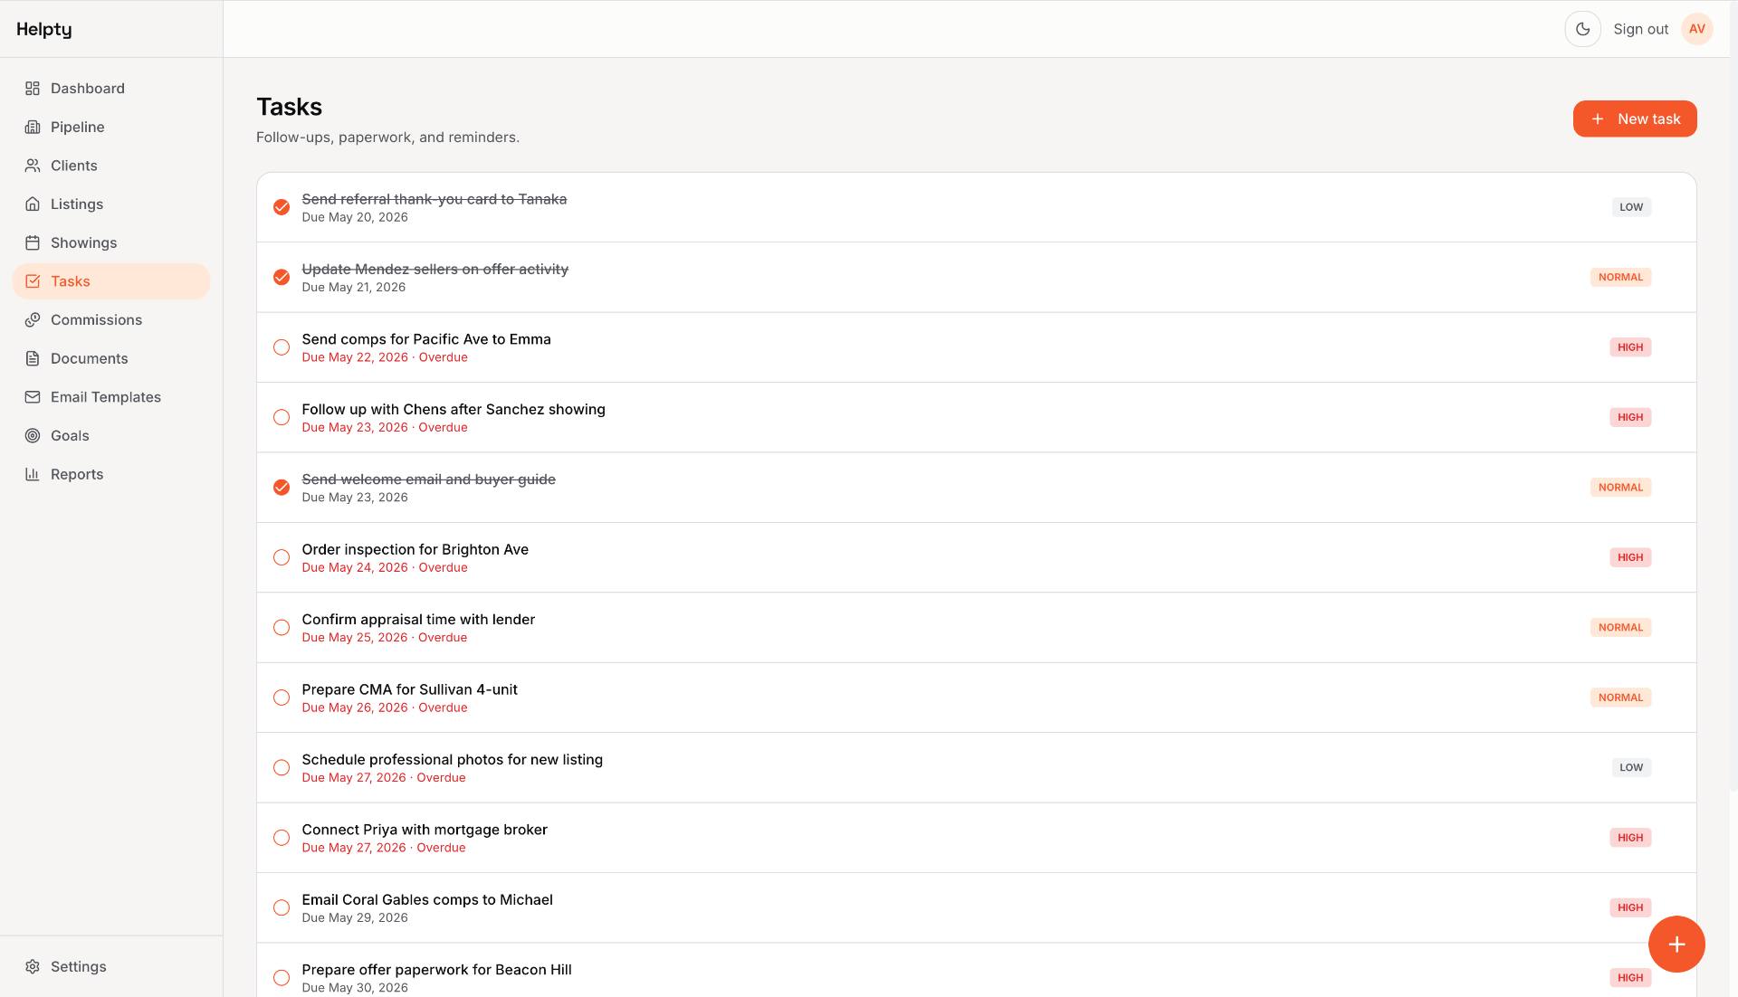Open Email Coral Gables comps to Michael
This screenshot has width=1738, height=997.
(427, 899)
